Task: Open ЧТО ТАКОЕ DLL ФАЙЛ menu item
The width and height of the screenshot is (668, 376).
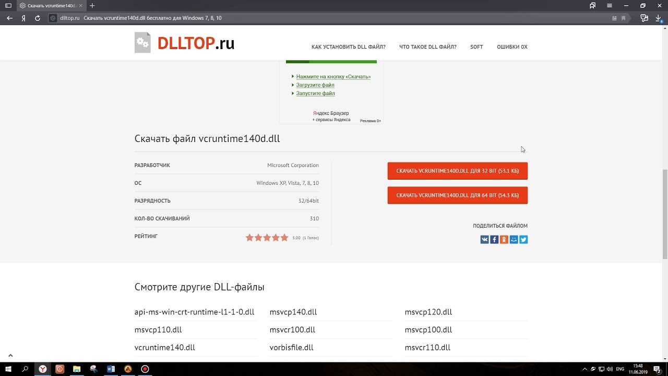Action: click(x=428, y=47)
